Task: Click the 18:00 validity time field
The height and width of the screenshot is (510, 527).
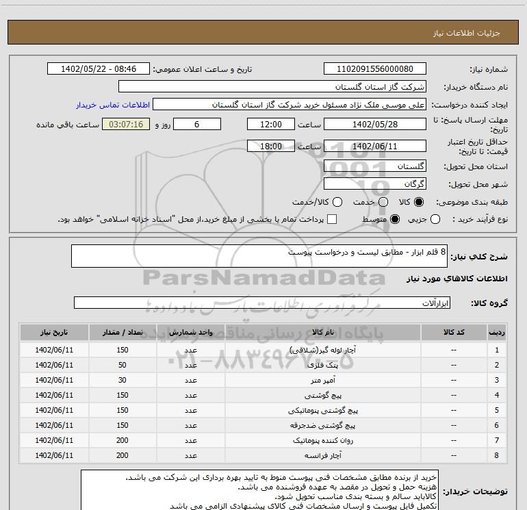Action: (x=271, y=146)
